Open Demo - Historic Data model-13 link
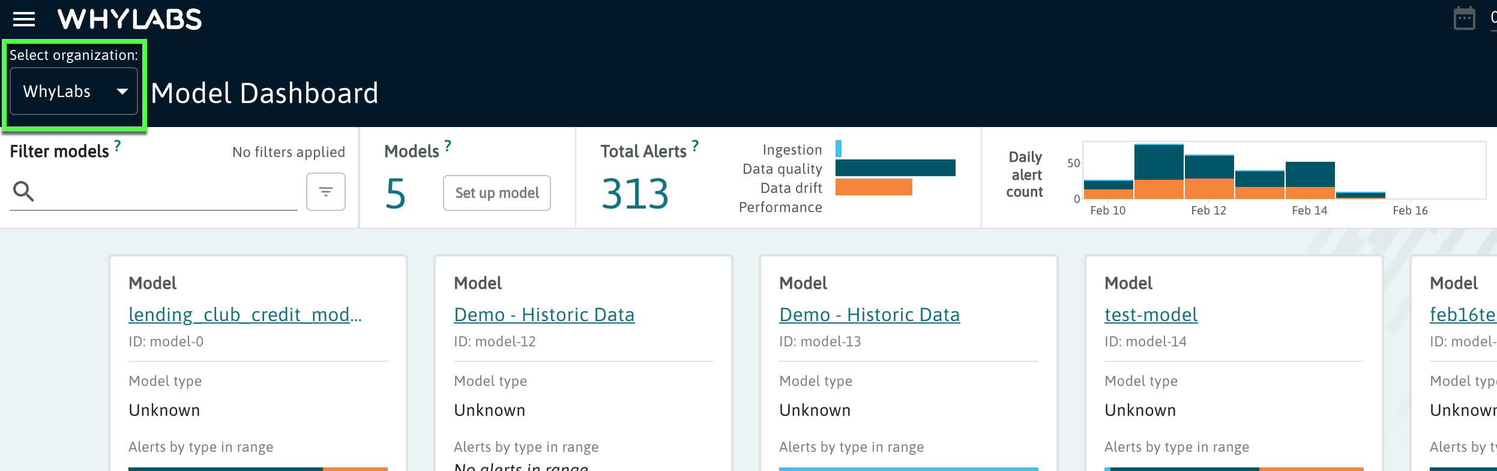This screenshot has height=471, width=1497. 869,315
